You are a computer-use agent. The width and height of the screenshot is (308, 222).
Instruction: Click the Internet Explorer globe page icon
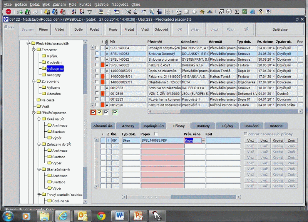[x=253, y=12]
